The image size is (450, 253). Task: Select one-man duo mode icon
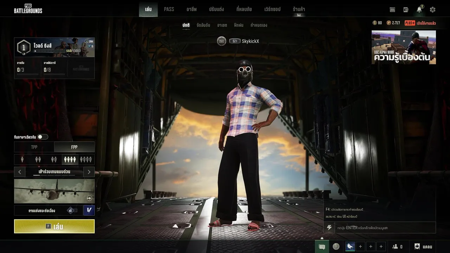[54, 160]
